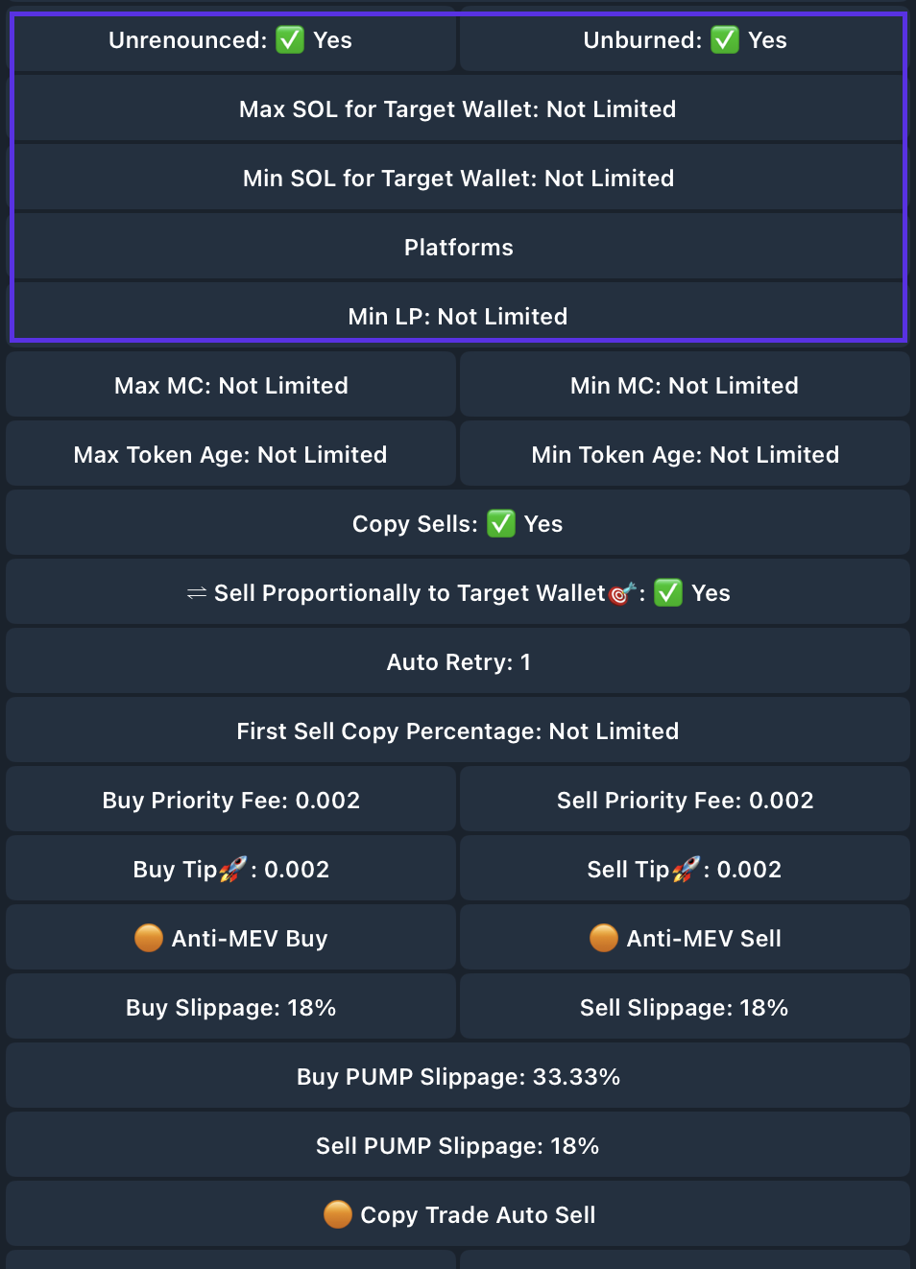Edit the Max MC limit
Screen dimensions: 916x1269
click(x=230, y=386)
